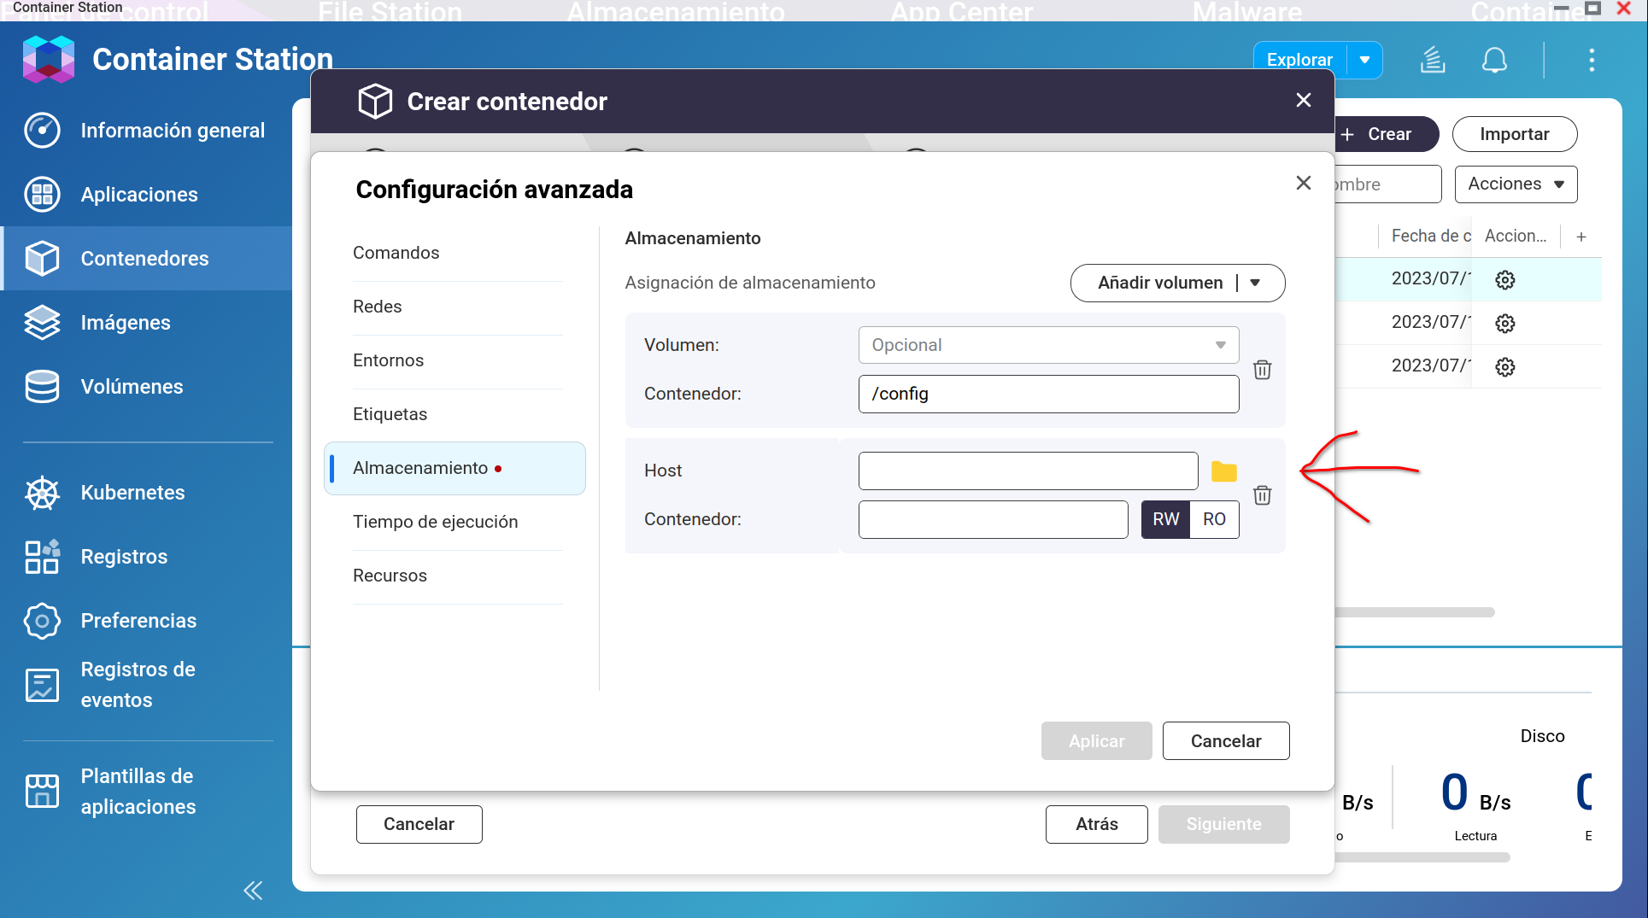The image size is (1648, 918).
Task: Switch to the Redes settings section
Action: (x=377, y=307)
